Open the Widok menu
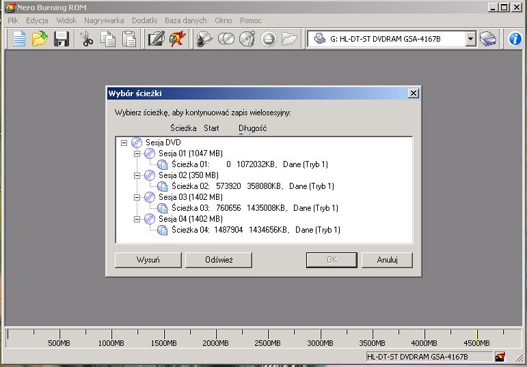 pyautogui.click(x=66, y=20)
